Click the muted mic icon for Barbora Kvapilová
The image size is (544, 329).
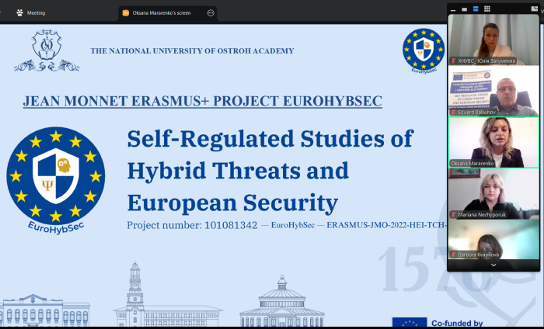pos(453,252)
